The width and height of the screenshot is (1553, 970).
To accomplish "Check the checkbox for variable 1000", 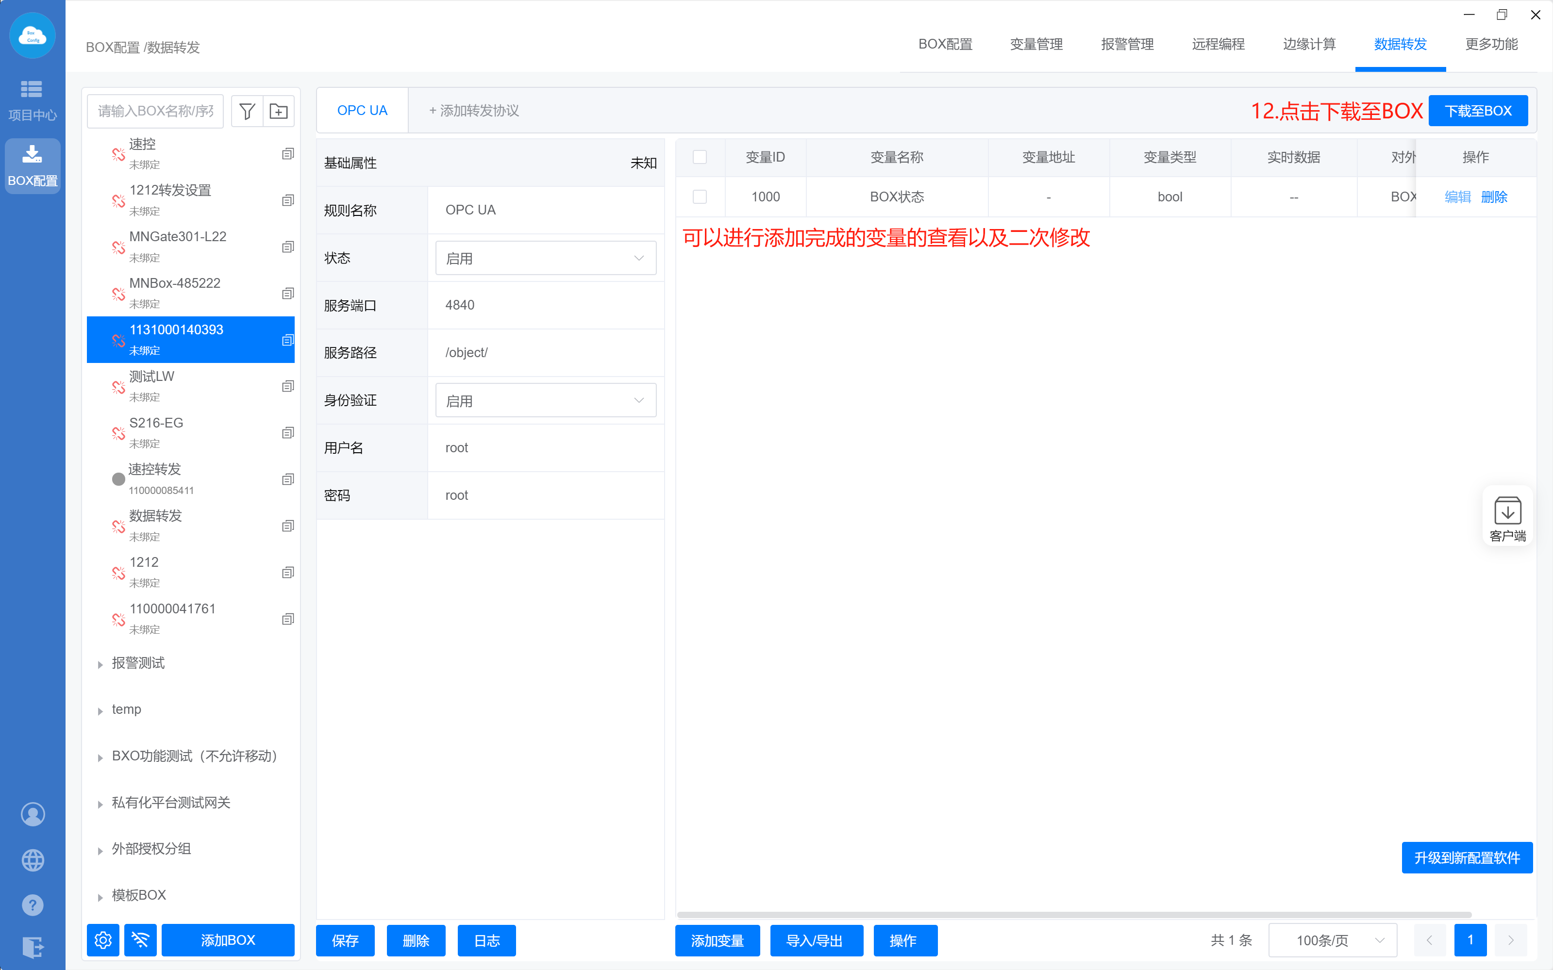I will (x=700, y=197).
